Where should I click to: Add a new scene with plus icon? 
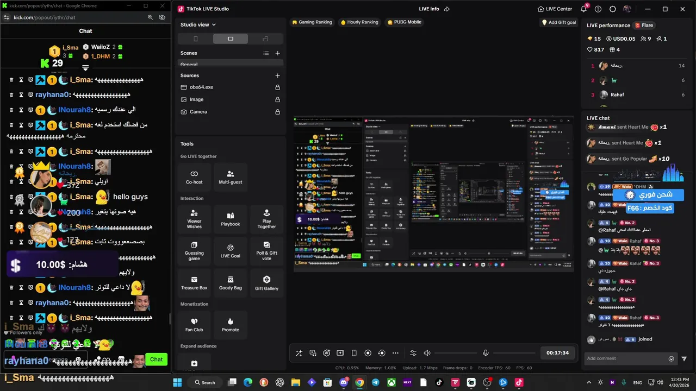(x=278, y=53)
